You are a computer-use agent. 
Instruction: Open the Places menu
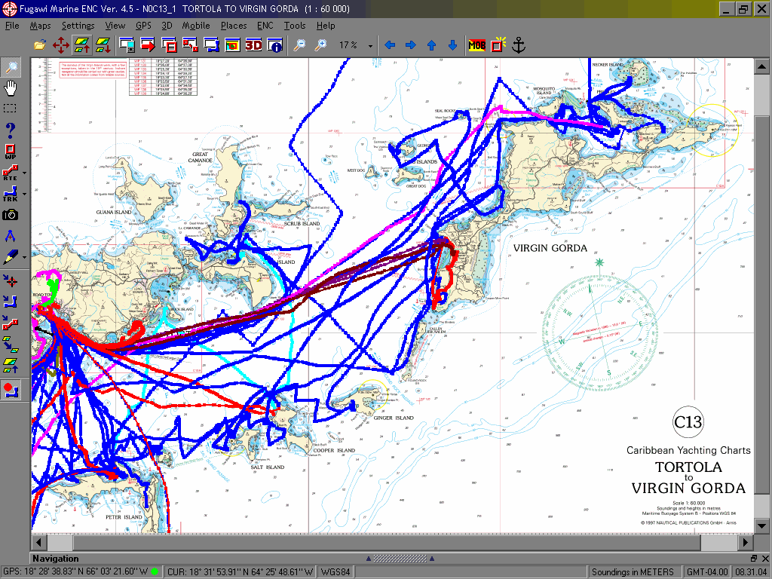(234, 26)
